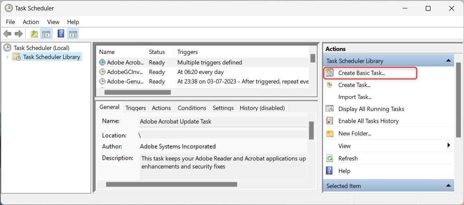Toggle the Show/Hide Action Pane toolbar icon
Viewport: 464px width, 205px height.
[73, 34]
